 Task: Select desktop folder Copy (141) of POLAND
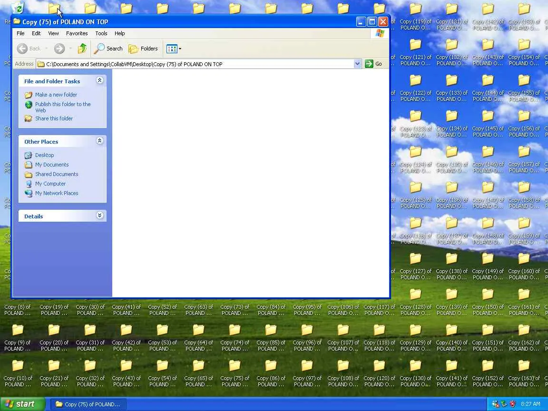click(x=451, y=373)
